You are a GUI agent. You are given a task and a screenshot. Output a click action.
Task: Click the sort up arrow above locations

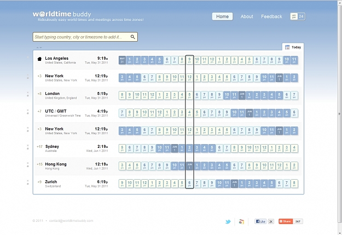coord(38,48)
